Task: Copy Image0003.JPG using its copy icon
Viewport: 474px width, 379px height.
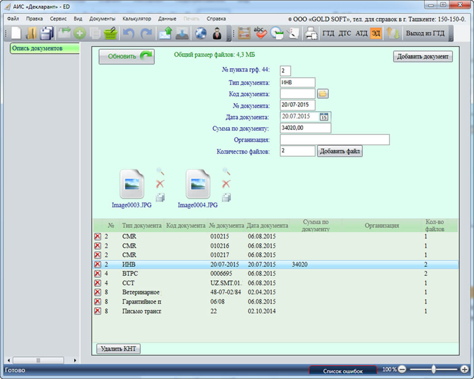Action: tap(160, 197)
